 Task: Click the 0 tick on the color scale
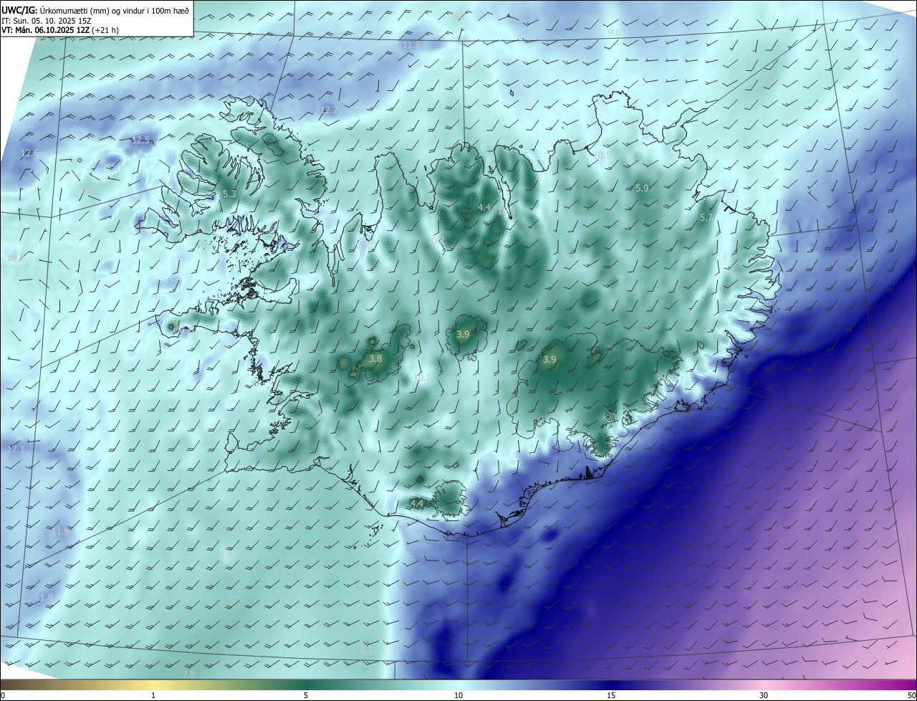point(3,695)
